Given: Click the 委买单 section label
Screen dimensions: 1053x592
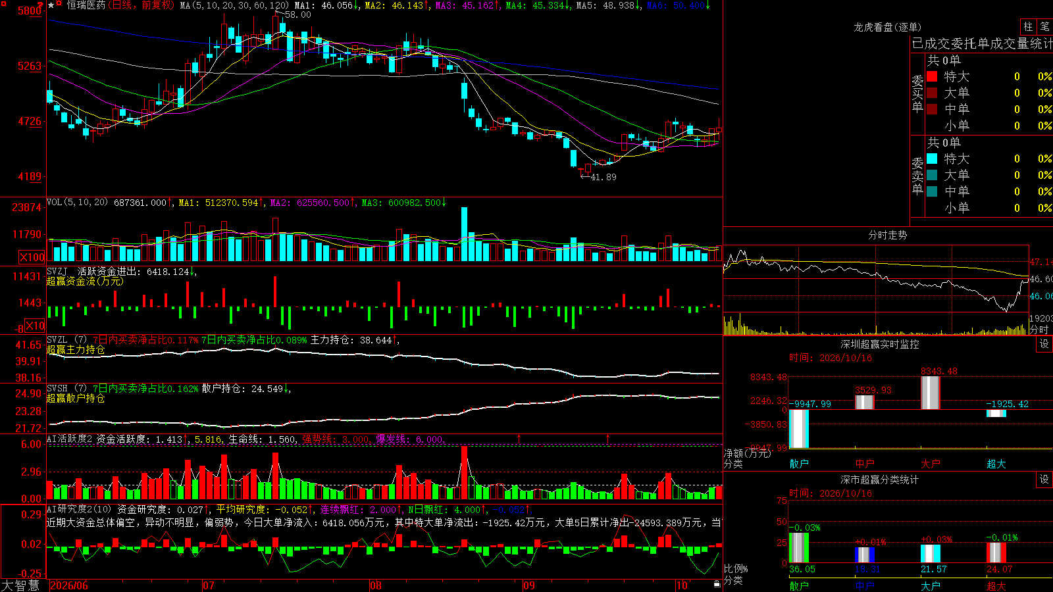Looking at the screenshot, I should 917,93.
